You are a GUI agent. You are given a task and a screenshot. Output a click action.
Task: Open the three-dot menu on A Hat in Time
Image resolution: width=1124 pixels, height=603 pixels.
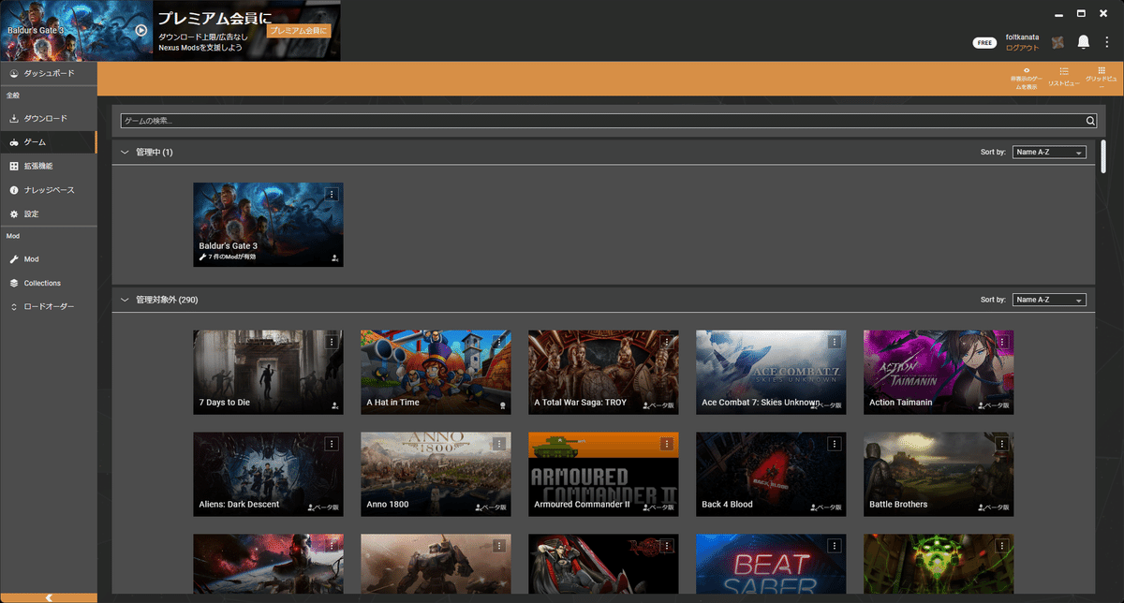coord(498,342)
